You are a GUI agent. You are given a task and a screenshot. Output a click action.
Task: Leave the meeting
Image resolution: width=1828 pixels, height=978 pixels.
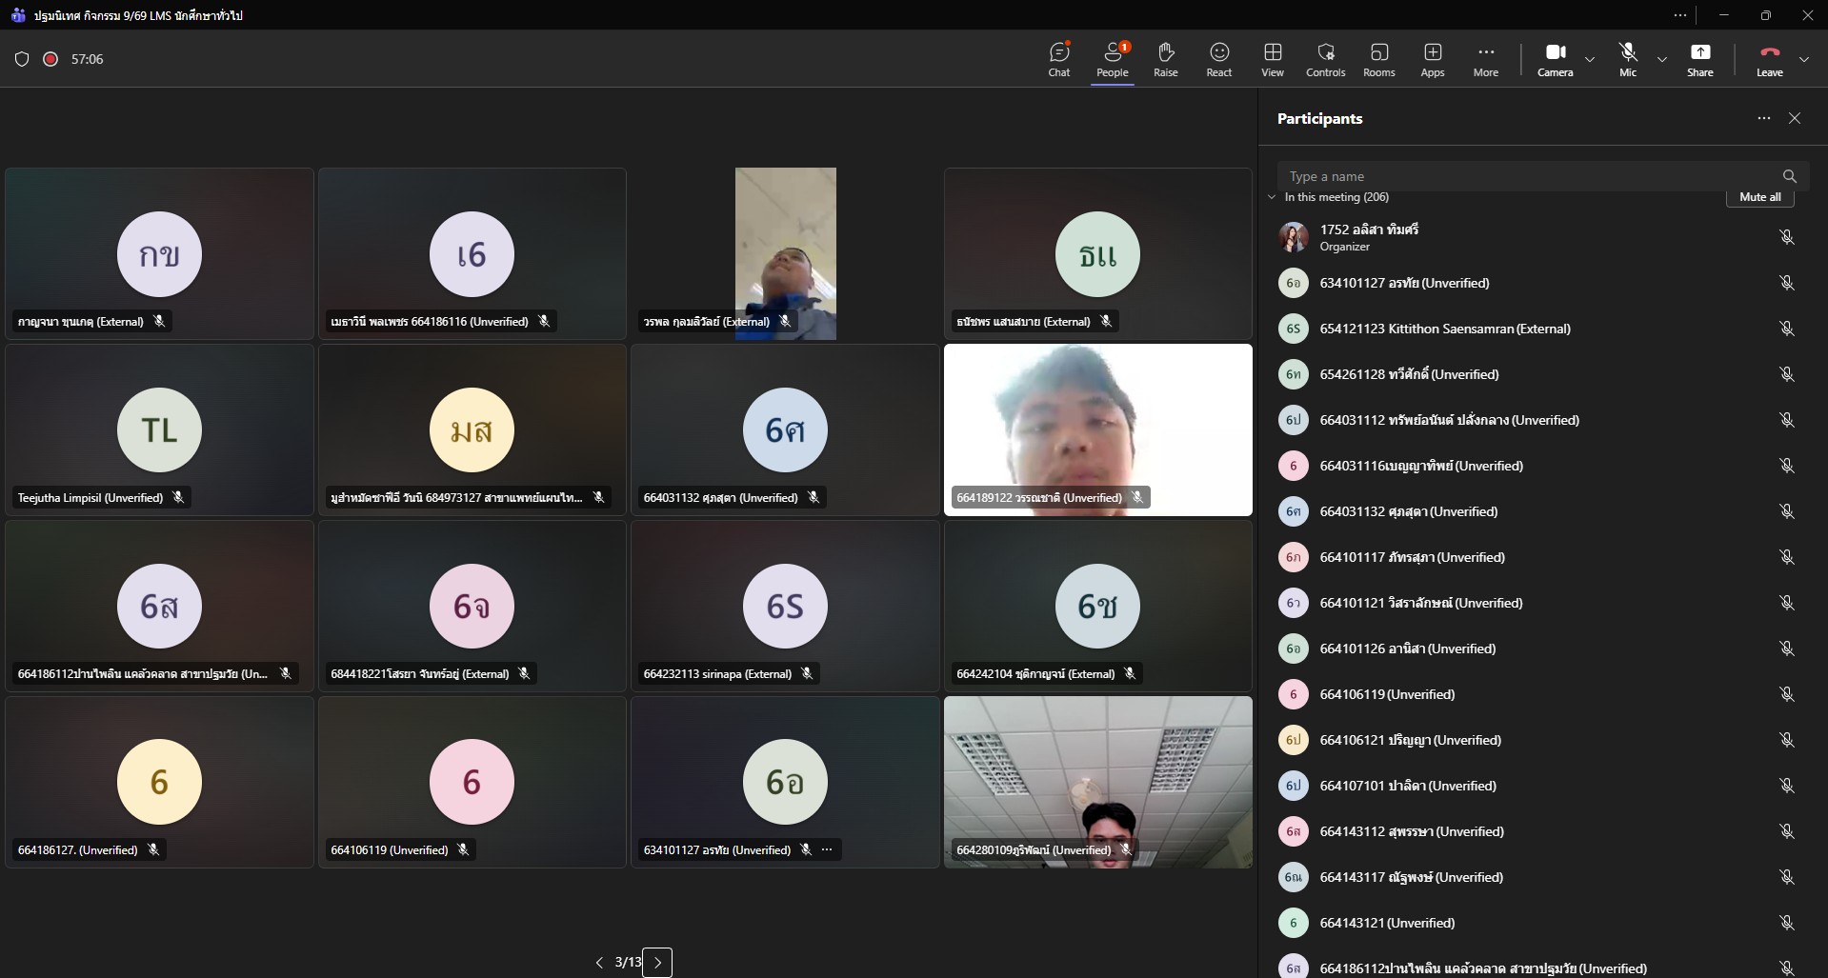point(1769,59)
